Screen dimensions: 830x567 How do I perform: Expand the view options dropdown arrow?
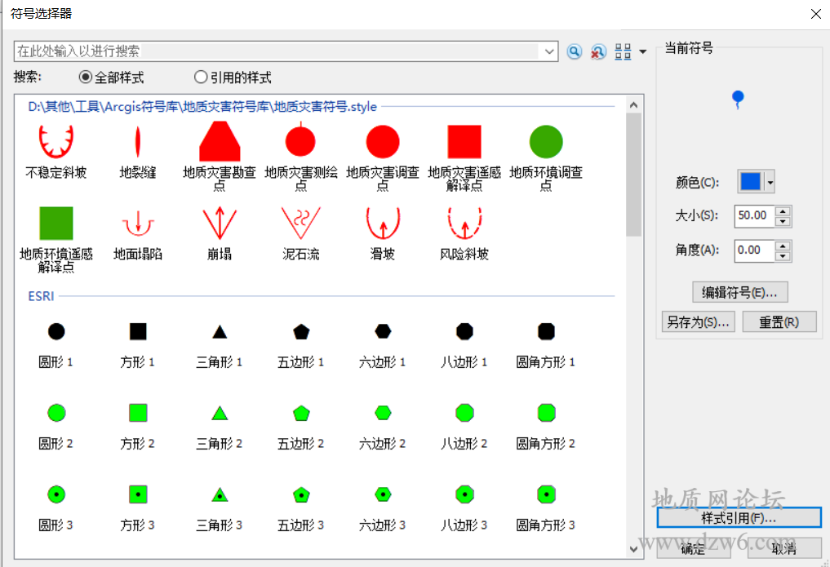643,52
